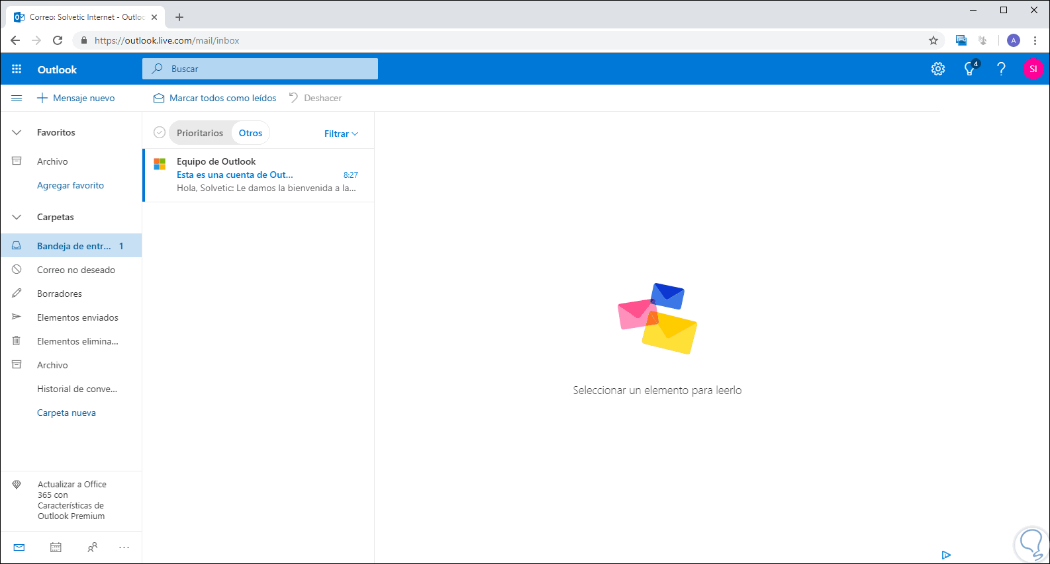Screen dimensions: 1050x564
Task: Switch to the Mail module icon
Action: pos(19,547)
